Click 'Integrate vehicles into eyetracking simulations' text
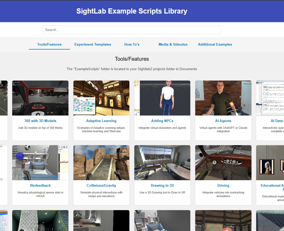This screenshot has height=231, width=284. click(223, 194)
